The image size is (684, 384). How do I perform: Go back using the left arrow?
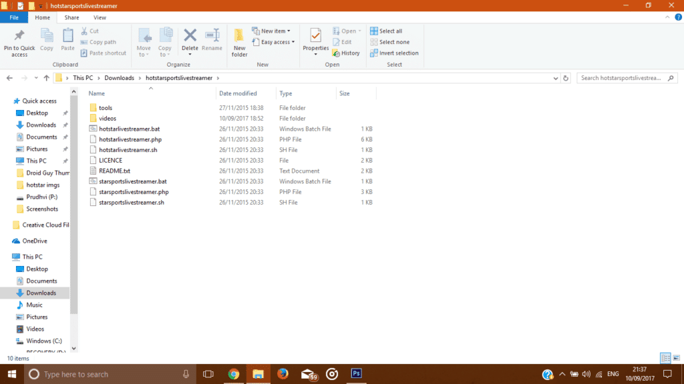pyautogui.click(x=9, y=78)
